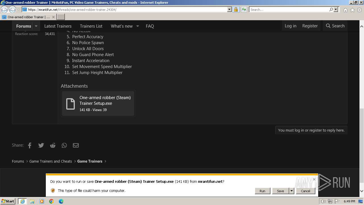
Task: Expand the What's new dropdown arrow
Action: pyautogui.click(x=138, y=26)
